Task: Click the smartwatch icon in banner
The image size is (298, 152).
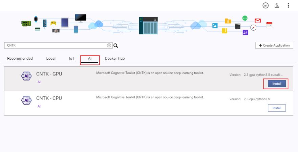Action: (x=36, y=19)
